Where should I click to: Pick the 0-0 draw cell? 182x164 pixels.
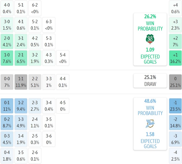[7, 82]
